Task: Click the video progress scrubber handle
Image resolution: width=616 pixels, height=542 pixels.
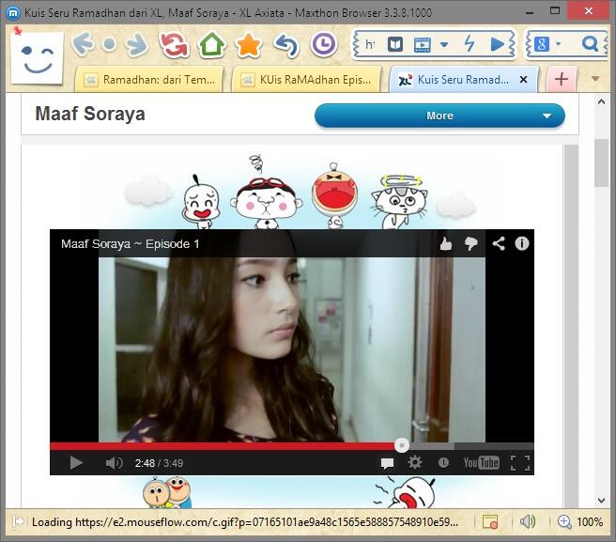Action: click(x=402, y=445)
